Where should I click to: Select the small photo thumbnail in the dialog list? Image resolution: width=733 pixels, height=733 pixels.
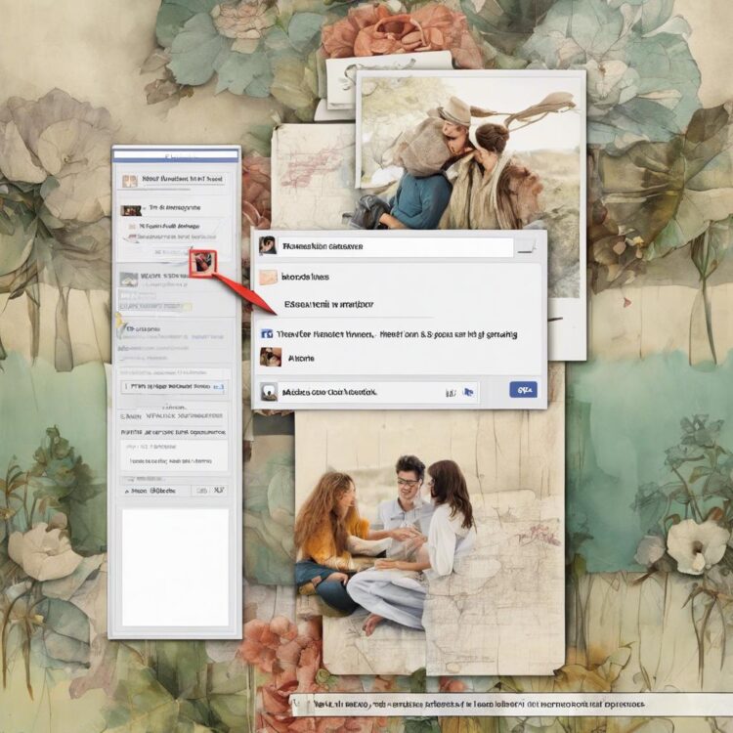pos(271,359)
